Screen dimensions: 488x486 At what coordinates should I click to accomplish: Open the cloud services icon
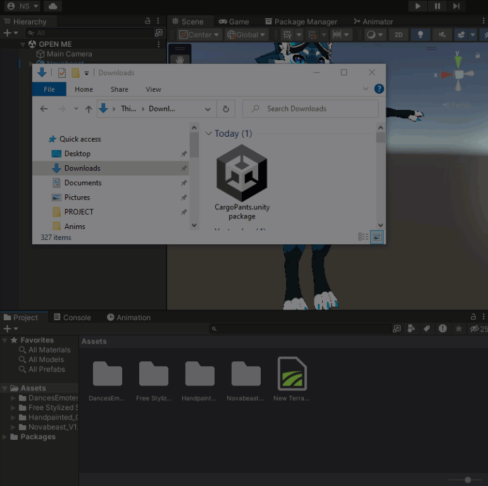tap(53, 6)
